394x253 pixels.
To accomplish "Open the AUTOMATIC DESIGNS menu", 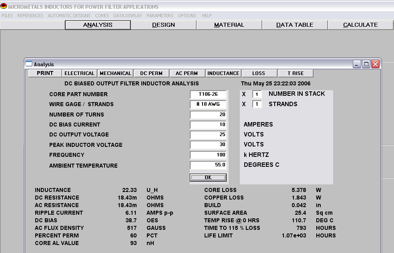I will [x=69, y=16].
